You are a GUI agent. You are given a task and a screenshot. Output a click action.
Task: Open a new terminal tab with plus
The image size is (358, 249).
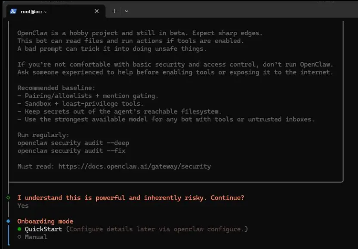[x=114, y=11]
